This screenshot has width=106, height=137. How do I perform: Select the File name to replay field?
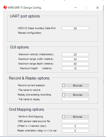coord(75,99)
